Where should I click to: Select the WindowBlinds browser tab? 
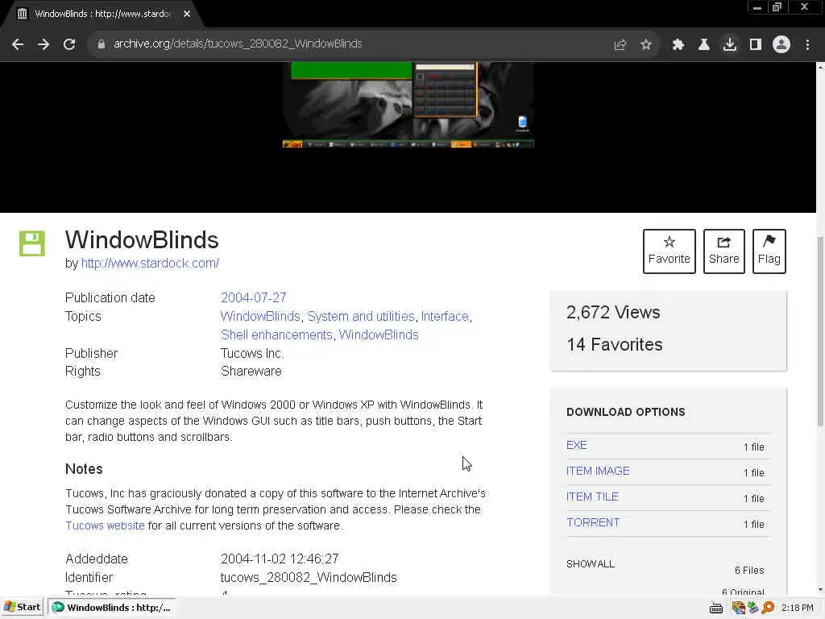(x=102, y=15)
